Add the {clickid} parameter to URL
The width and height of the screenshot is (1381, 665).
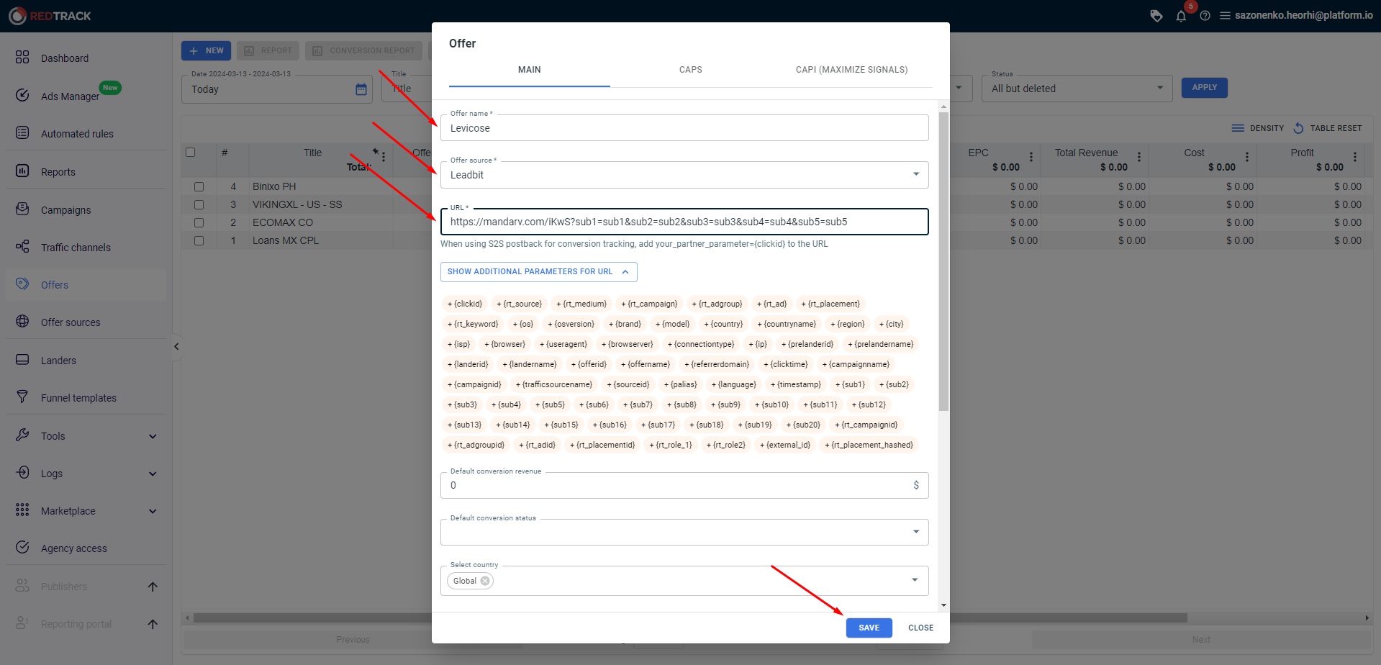coord(465,303)
